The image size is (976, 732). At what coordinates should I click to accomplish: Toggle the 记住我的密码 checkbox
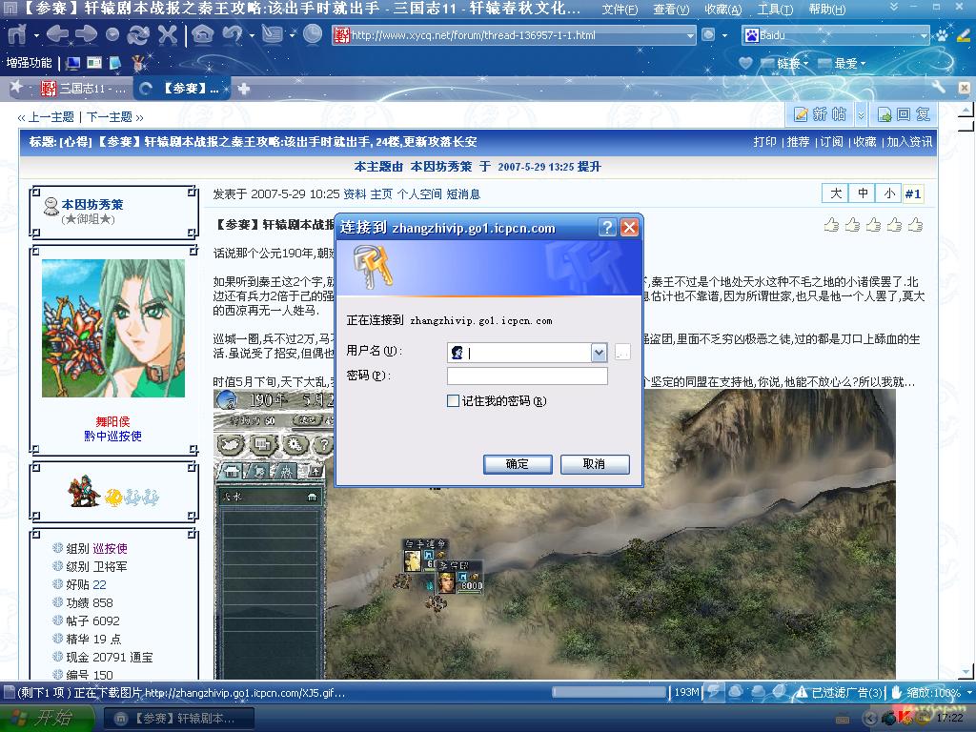453,401
